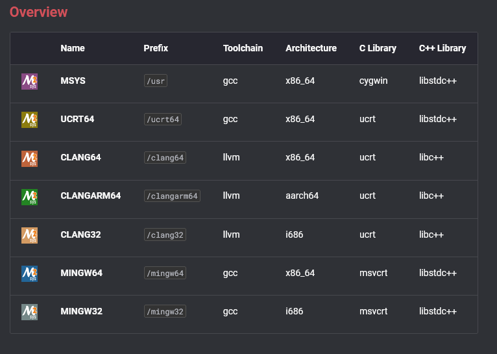Select the UCRT64 name cell
The image size is (497, 354).
click(x=77, y=119)
